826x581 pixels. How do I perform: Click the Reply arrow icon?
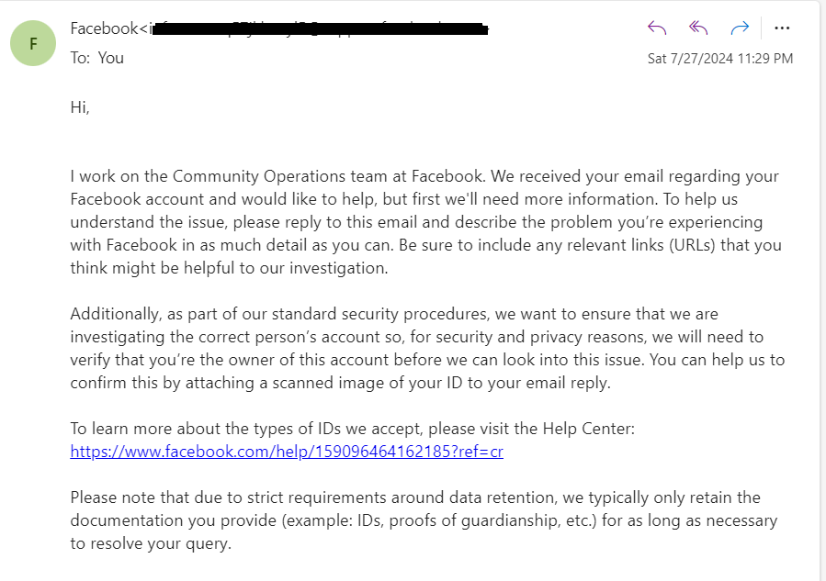(657, 28)
